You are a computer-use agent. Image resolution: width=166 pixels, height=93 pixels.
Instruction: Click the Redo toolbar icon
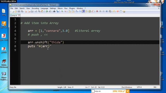[x=50, y=11]
